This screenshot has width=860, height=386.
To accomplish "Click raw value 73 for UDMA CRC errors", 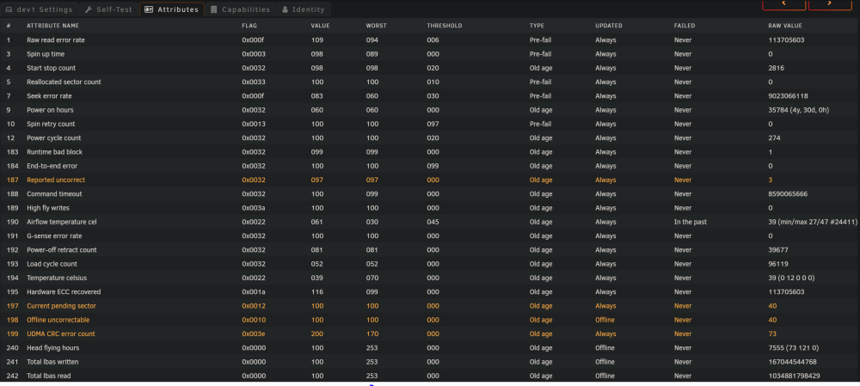I will (x=772, y=334).
